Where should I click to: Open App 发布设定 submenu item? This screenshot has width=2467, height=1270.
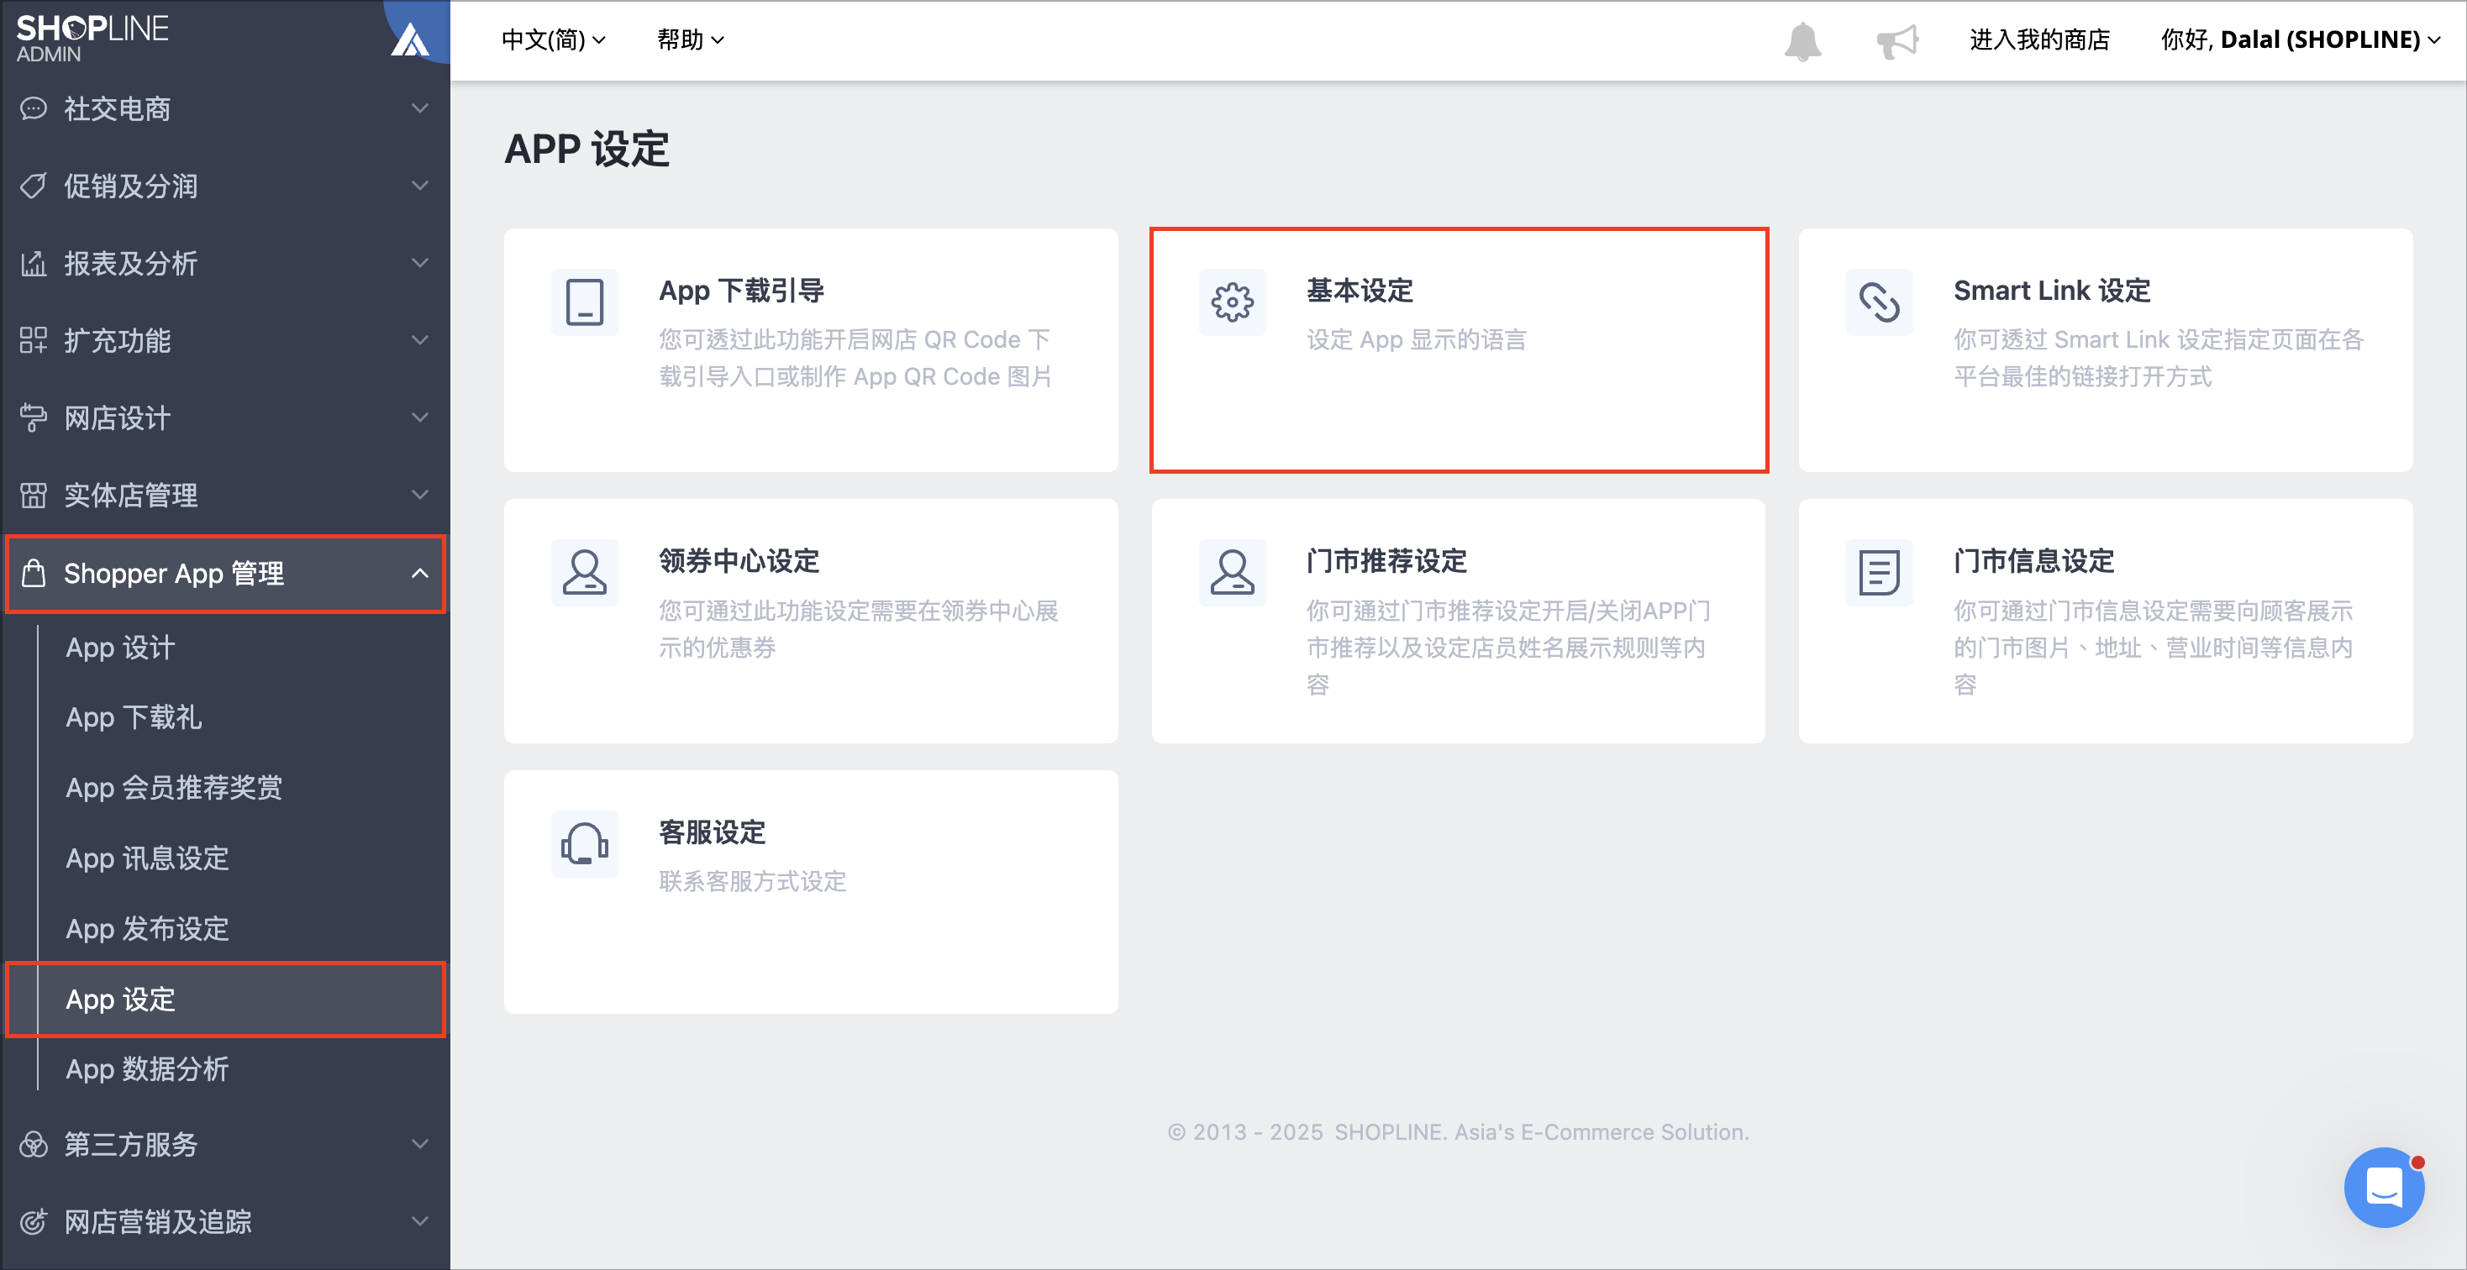[x=148, y=929]
